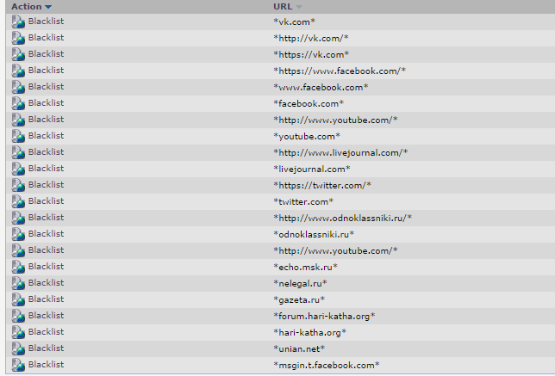Open the *nelegal.ru* URL entry
This screenshot has height=376, width=555.
(300, 283)
